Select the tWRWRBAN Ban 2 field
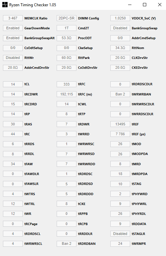The height and width of the screenshot is (256, 166). click(120, 94)
